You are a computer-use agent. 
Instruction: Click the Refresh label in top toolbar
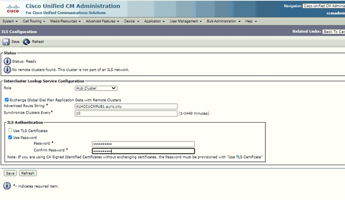(x=38, y=41)
